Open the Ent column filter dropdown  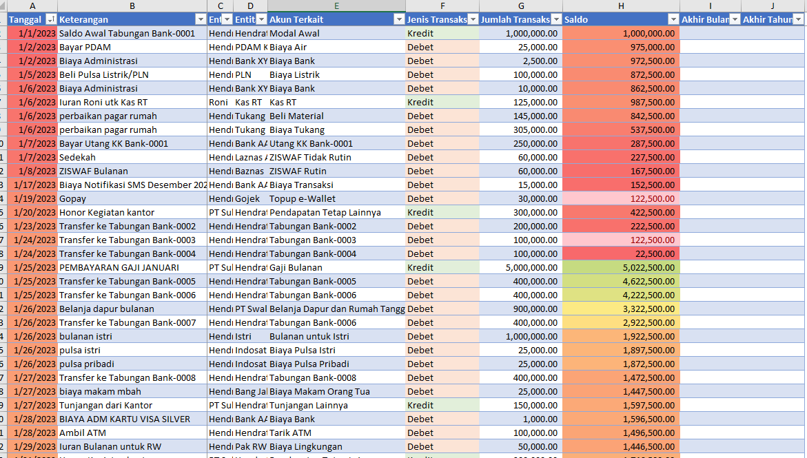[x=227, y=19]
